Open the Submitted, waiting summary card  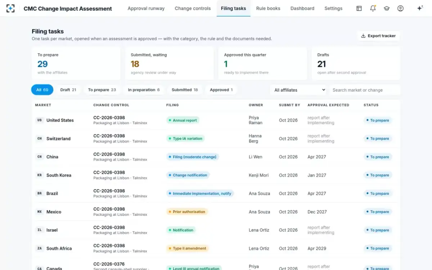coord(169,63)
